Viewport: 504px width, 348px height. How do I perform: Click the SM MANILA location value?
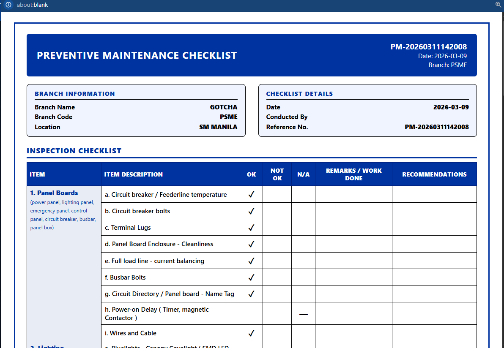click(x=218, y=127)
